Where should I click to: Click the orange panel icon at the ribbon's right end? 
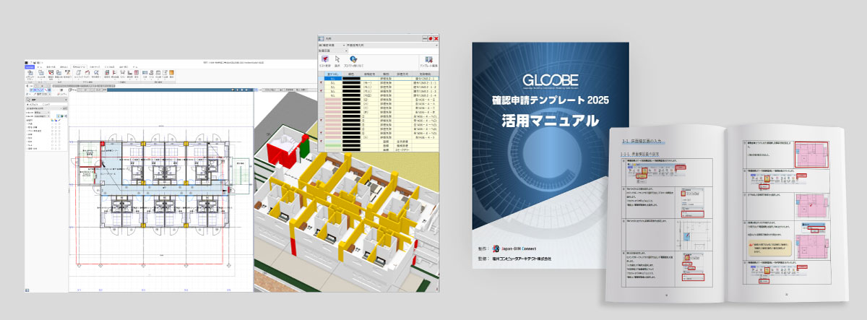pos(171,72)
